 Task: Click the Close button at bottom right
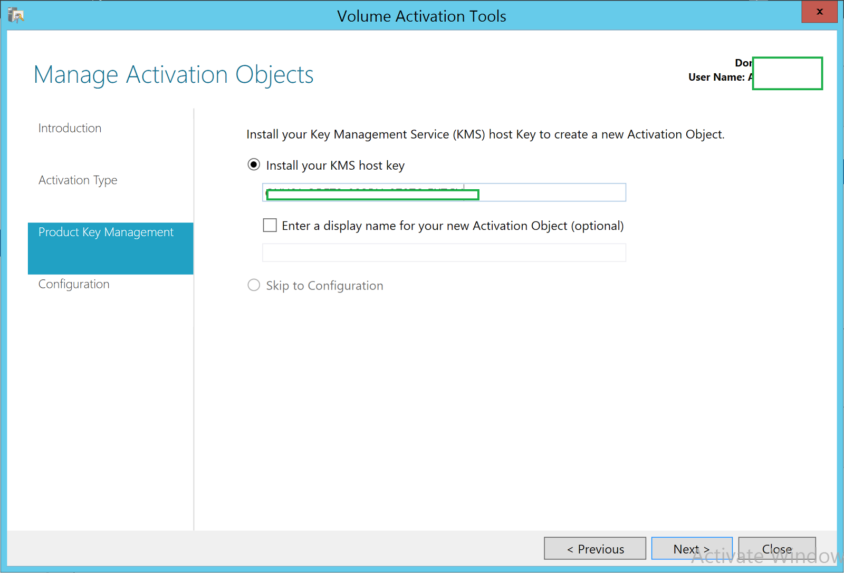[776, 548]
